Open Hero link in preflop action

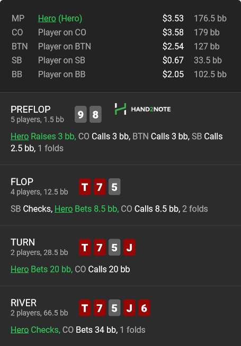(20, 136)
